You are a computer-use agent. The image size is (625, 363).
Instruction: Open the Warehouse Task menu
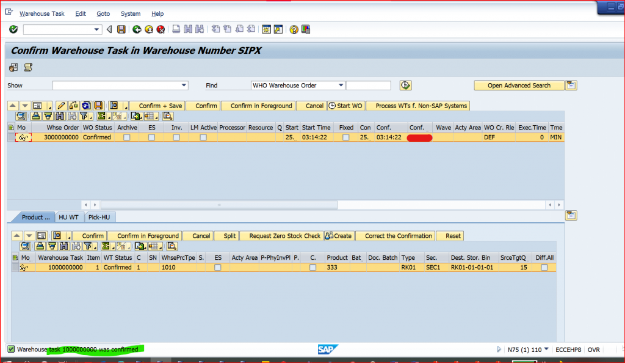42,13
